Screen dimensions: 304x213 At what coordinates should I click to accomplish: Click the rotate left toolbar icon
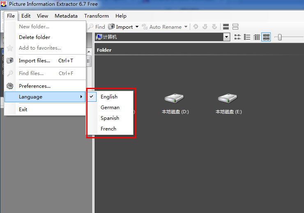[x=205, y=27]
